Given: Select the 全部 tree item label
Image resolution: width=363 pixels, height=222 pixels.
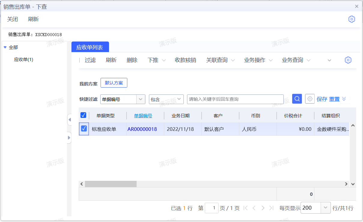Looking at the screenshot, I should 14,47.
